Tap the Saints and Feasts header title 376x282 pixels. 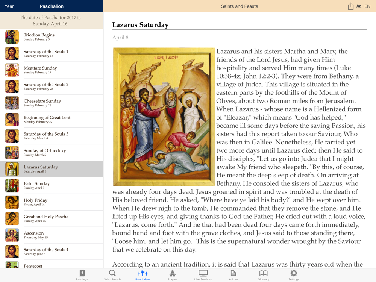pos(239,6)
